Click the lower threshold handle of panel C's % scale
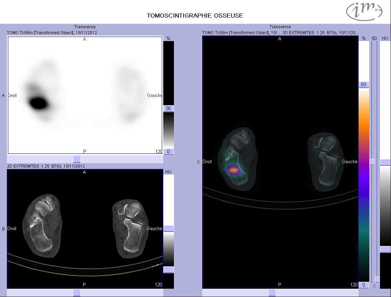 pos(364,285)
